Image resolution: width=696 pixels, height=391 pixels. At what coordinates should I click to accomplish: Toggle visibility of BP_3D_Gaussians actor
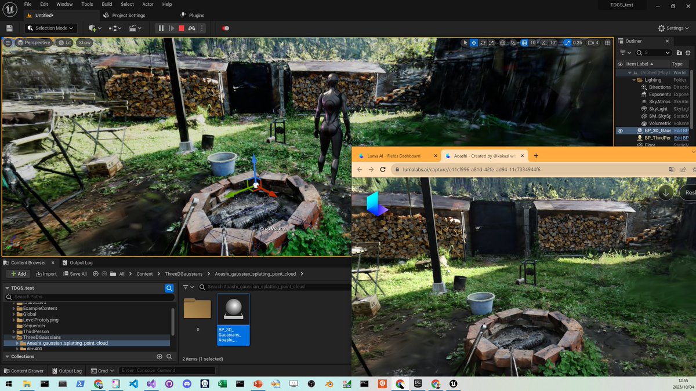tap(620, 131)
